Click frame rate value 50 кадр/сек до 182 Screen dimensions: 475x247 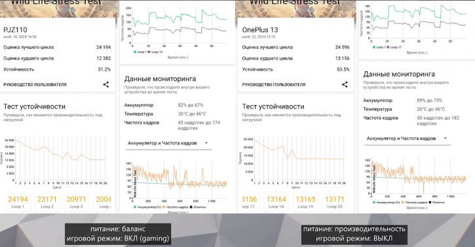[438, 120]
